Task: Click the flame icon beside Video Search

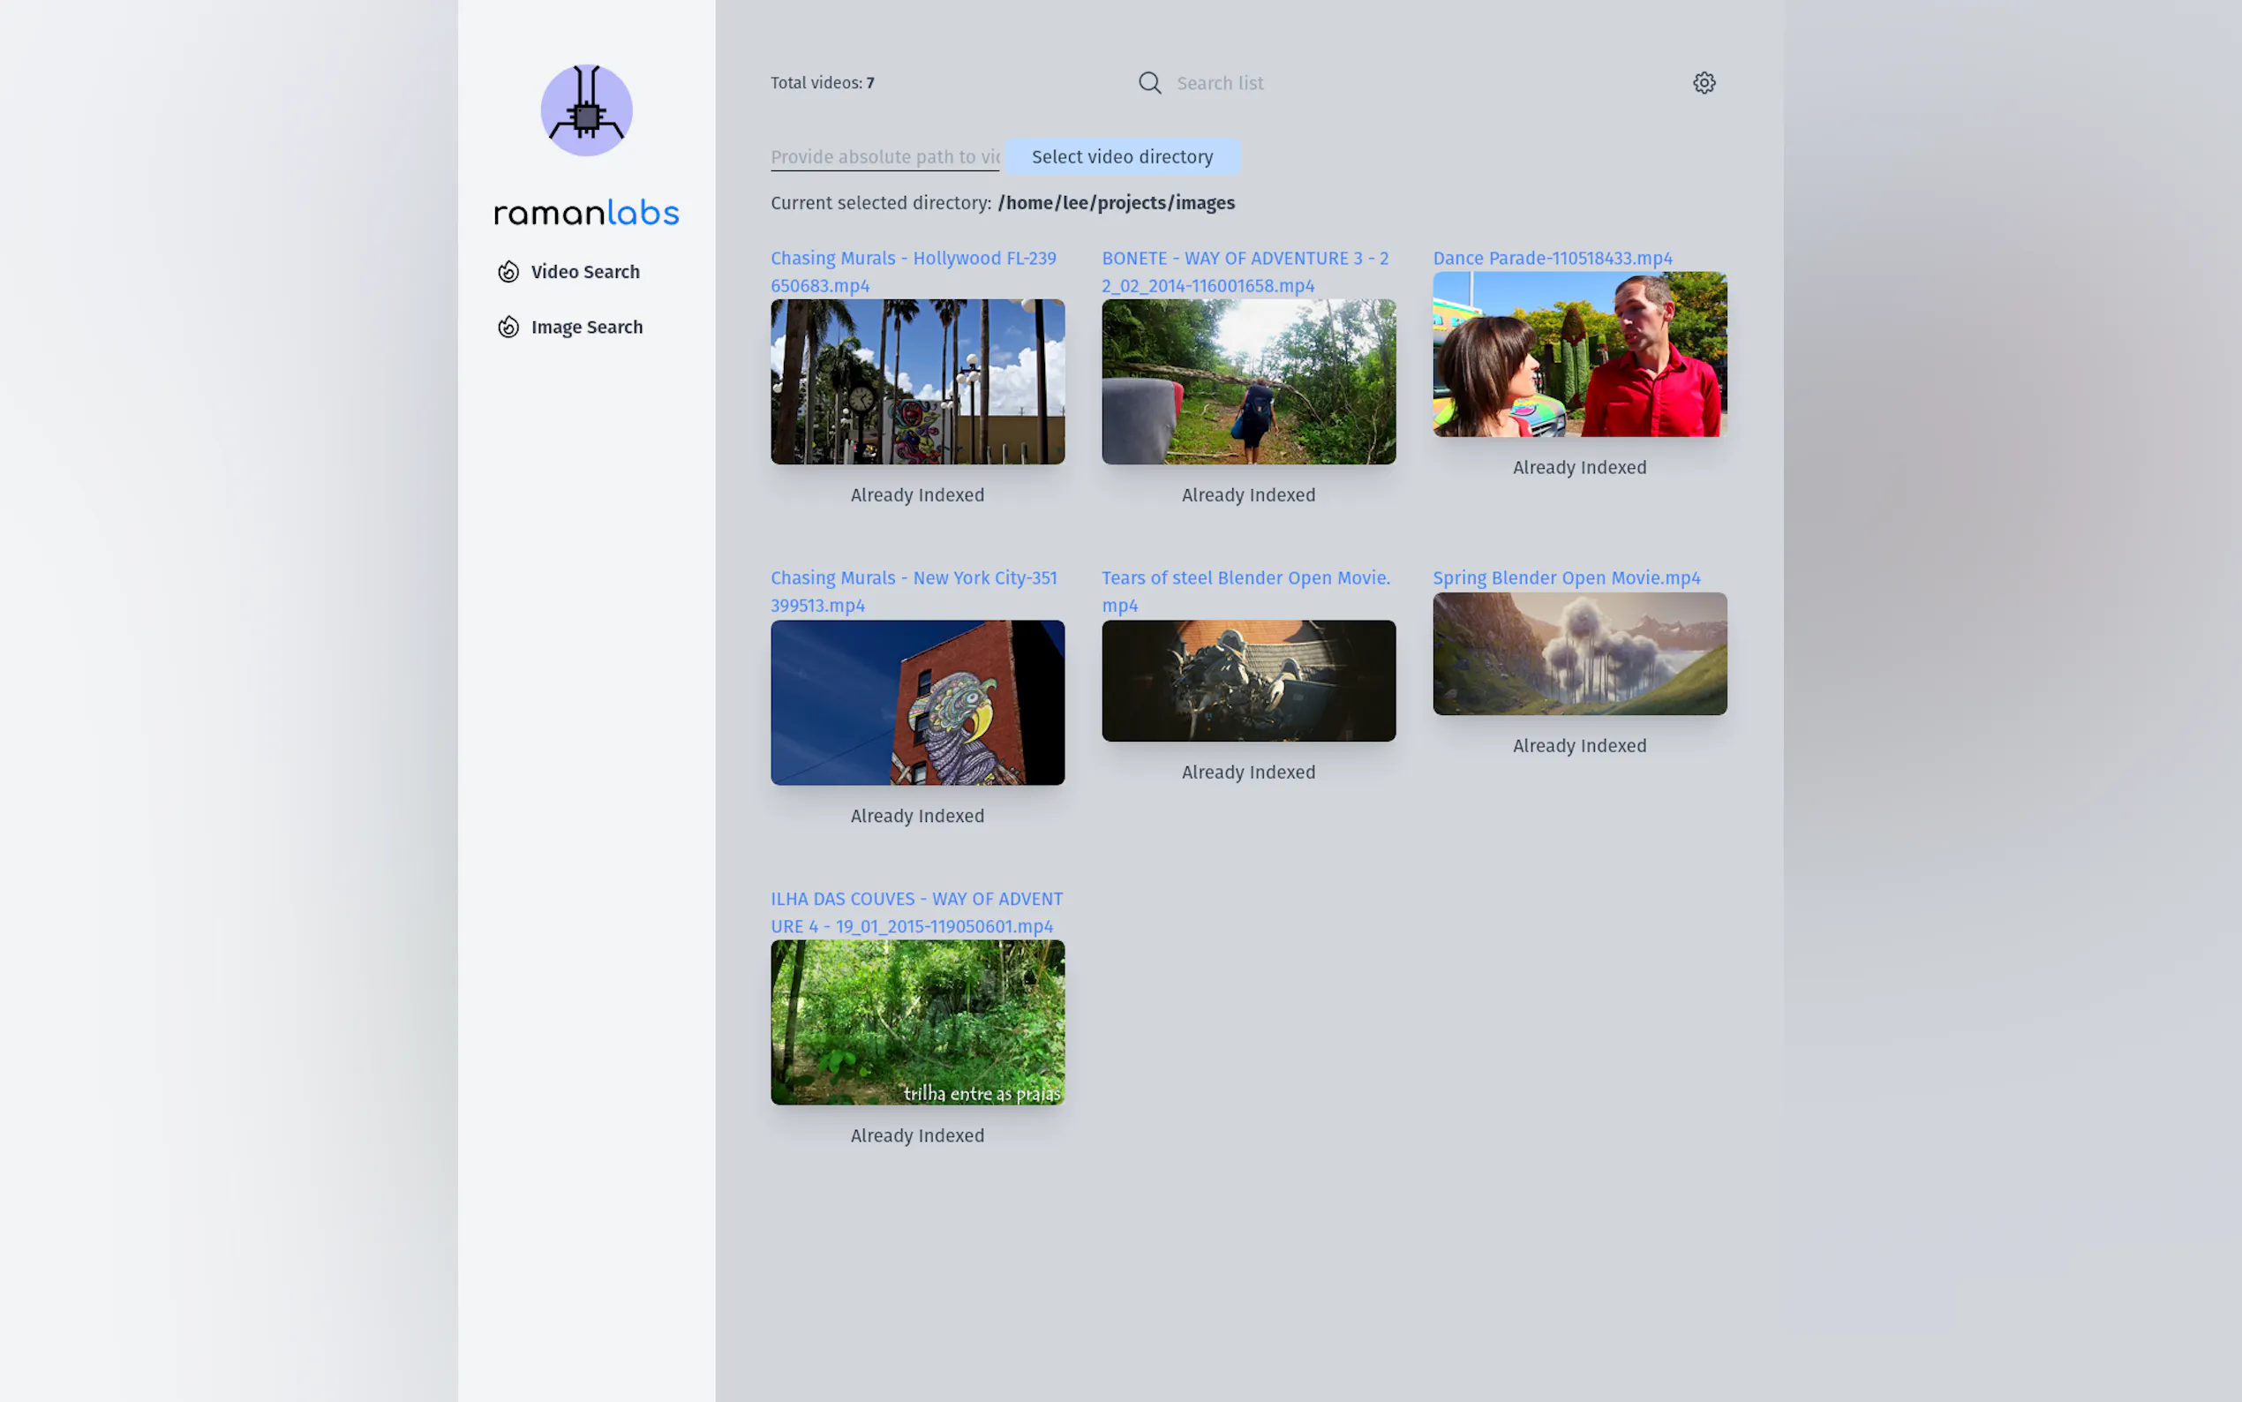Action: point(508,272)
